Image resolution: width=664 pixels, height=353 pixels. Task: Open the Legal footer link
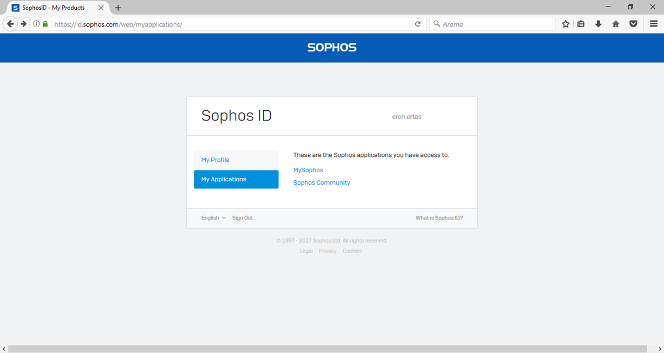tap(306, 251)
